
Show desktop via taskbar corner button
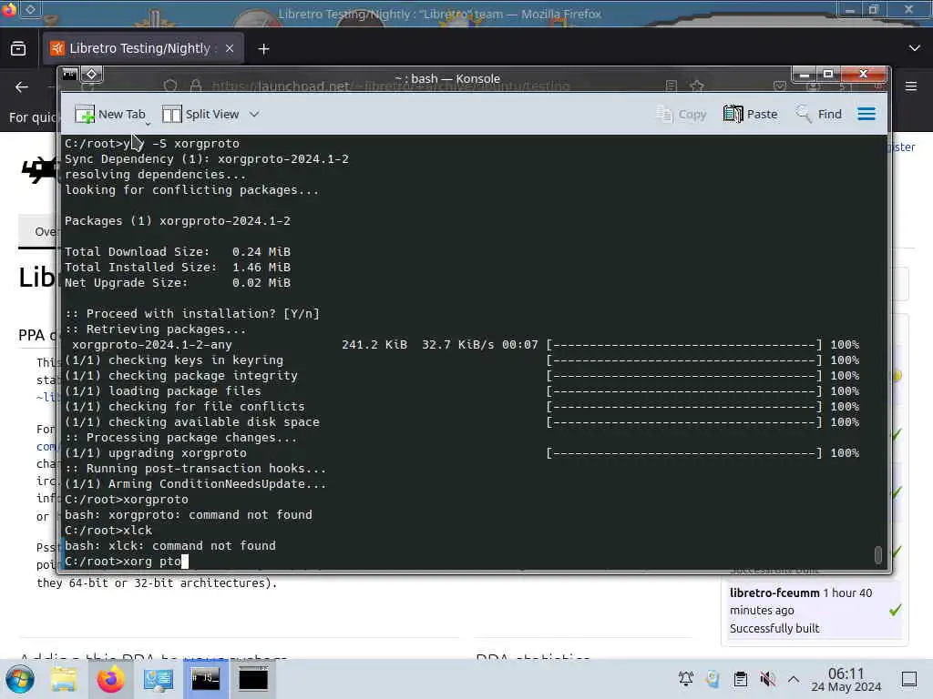click(909, 679)
